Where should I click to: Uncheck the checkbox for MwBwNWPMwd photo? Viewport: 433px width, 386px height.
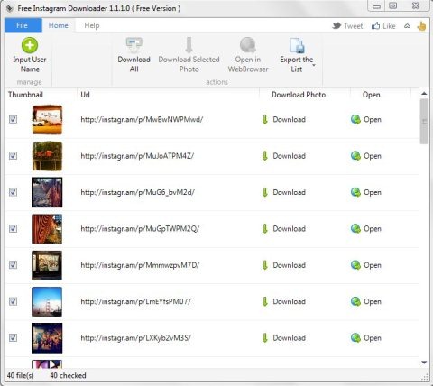click(13, 119)
